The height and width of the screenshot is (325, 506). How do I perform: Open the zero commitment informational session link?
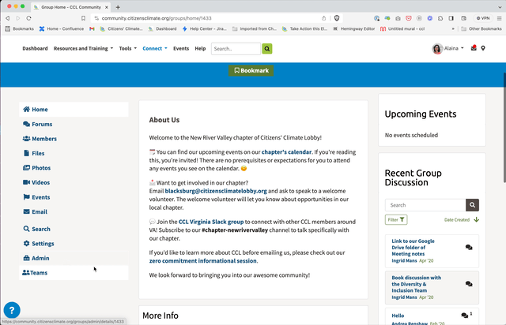pos(202,261)
